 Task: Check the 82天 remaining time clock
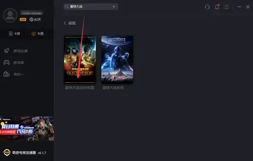pyautogui.click(x=35, y=19)
